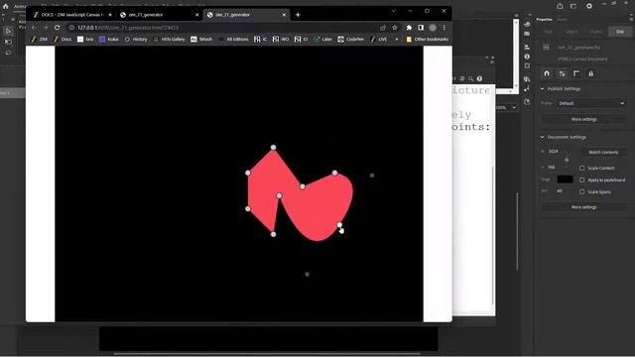
Task: Click the document height 768 field
Action: coord(552,168)
